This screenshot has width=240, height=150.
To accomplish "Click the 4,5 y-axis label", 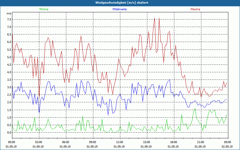I will tap(9, 64).
